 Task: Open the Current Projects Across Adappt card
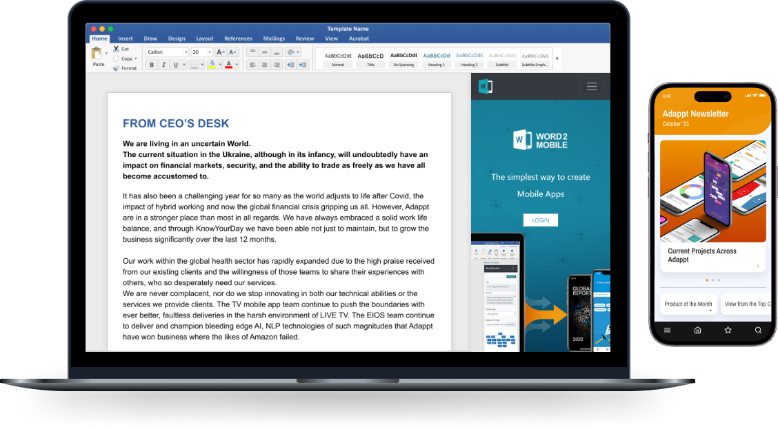coord(713,206)
